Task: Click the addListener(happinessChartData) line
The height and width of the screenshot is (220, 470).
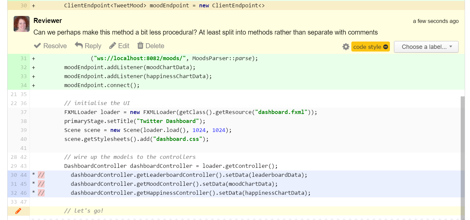Action: [138, 76]
